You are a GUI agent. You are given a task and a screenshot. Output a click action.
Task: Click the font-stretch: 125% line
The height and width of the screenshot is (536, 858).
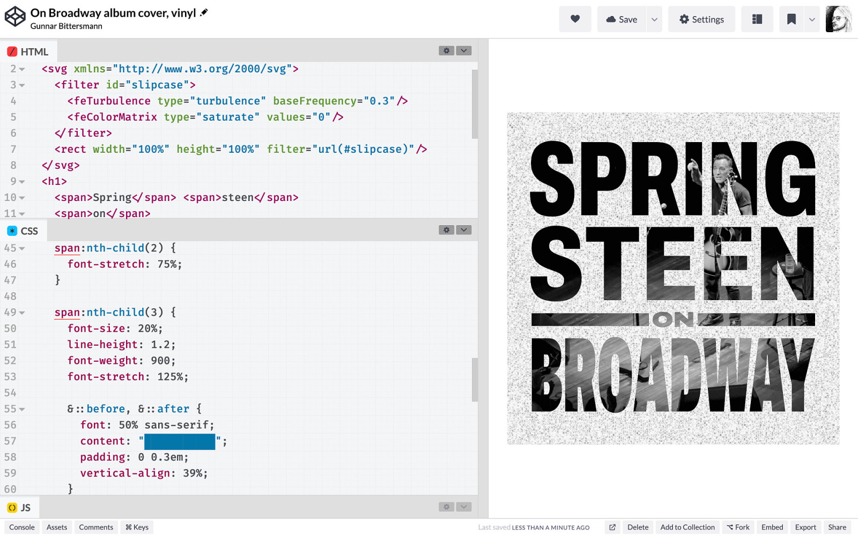(x=128, y=377)
